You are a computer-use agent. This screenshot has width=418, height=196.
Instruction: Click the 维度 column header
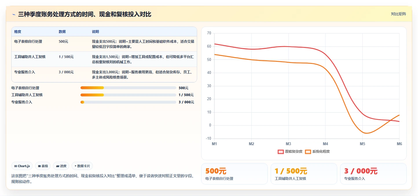tap(18, 31)
